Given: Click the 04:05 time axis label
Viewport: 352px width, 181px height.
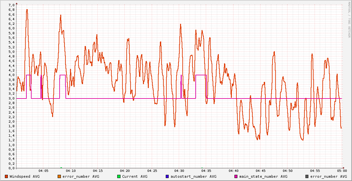Looking at the screenshot, I should pos(43,171).
